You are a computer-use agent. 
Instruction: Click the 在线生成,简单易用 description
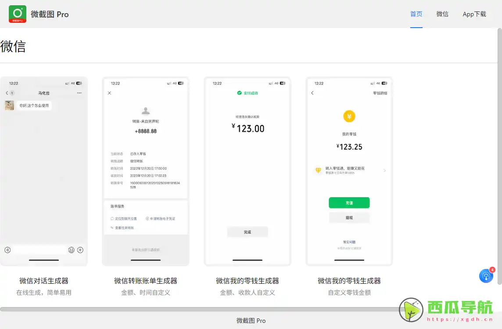point(44,293)
